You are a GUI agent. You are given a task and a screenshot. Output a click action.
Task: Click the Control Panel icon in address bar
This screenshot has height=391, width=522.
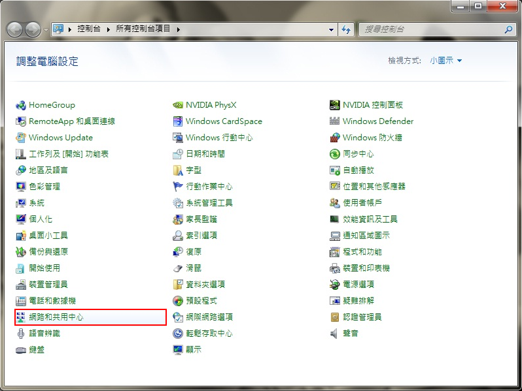pyautogui.click(x=58, y=29)
